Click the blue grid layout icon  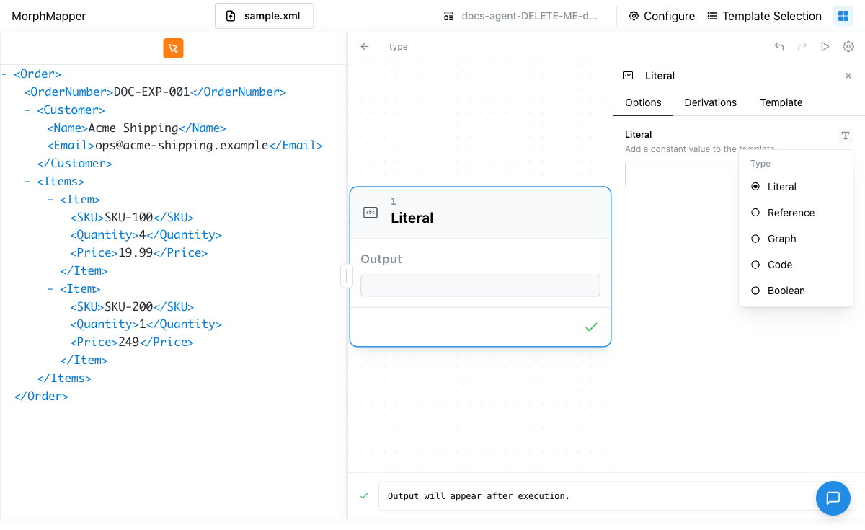(843, 16)
